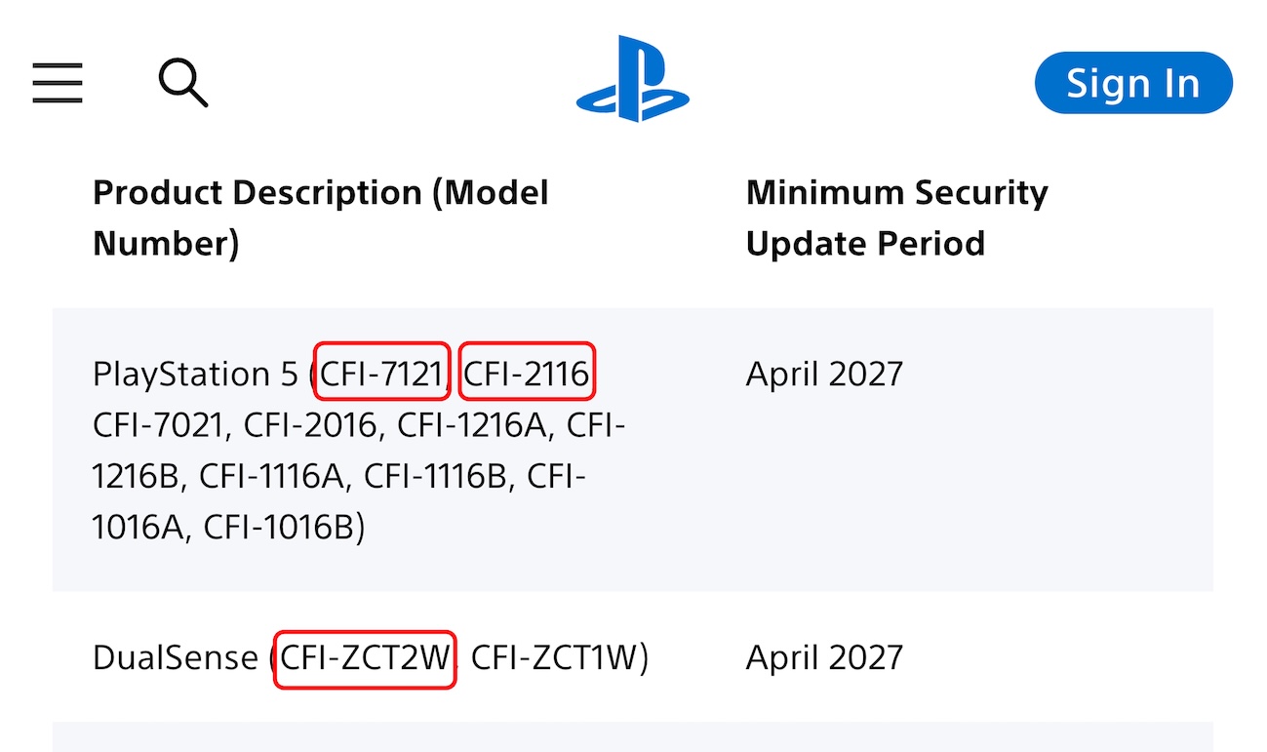
Task: Select April 2027 in the DualSense row
Action: 824,657
